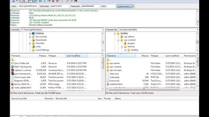This screenshot has height=117, width=209.
Task: Expand the healthy folder under themes
Action: [x=125, y=50]
